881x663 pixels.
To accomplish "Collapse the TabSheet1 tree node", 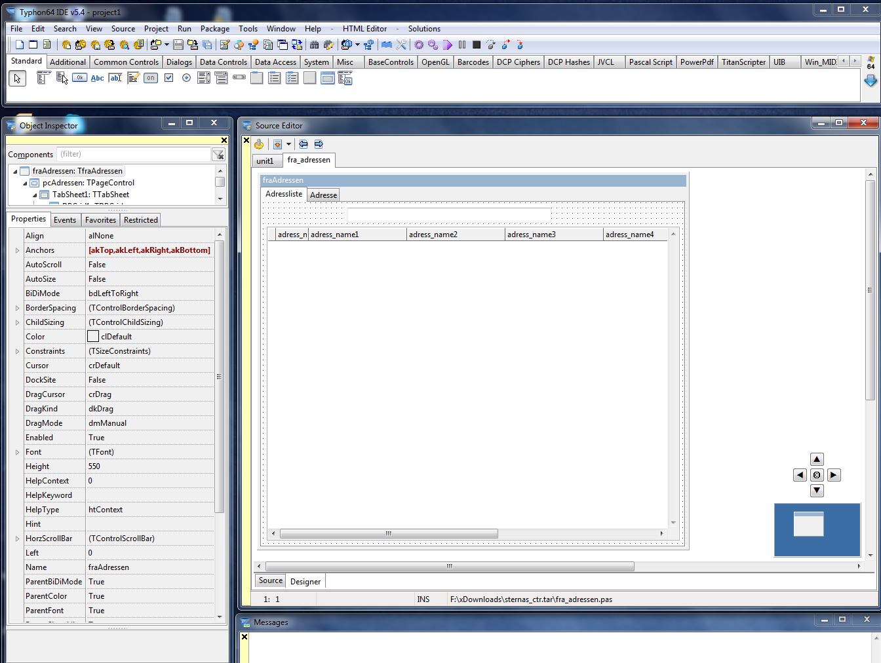I will point(35,195).
